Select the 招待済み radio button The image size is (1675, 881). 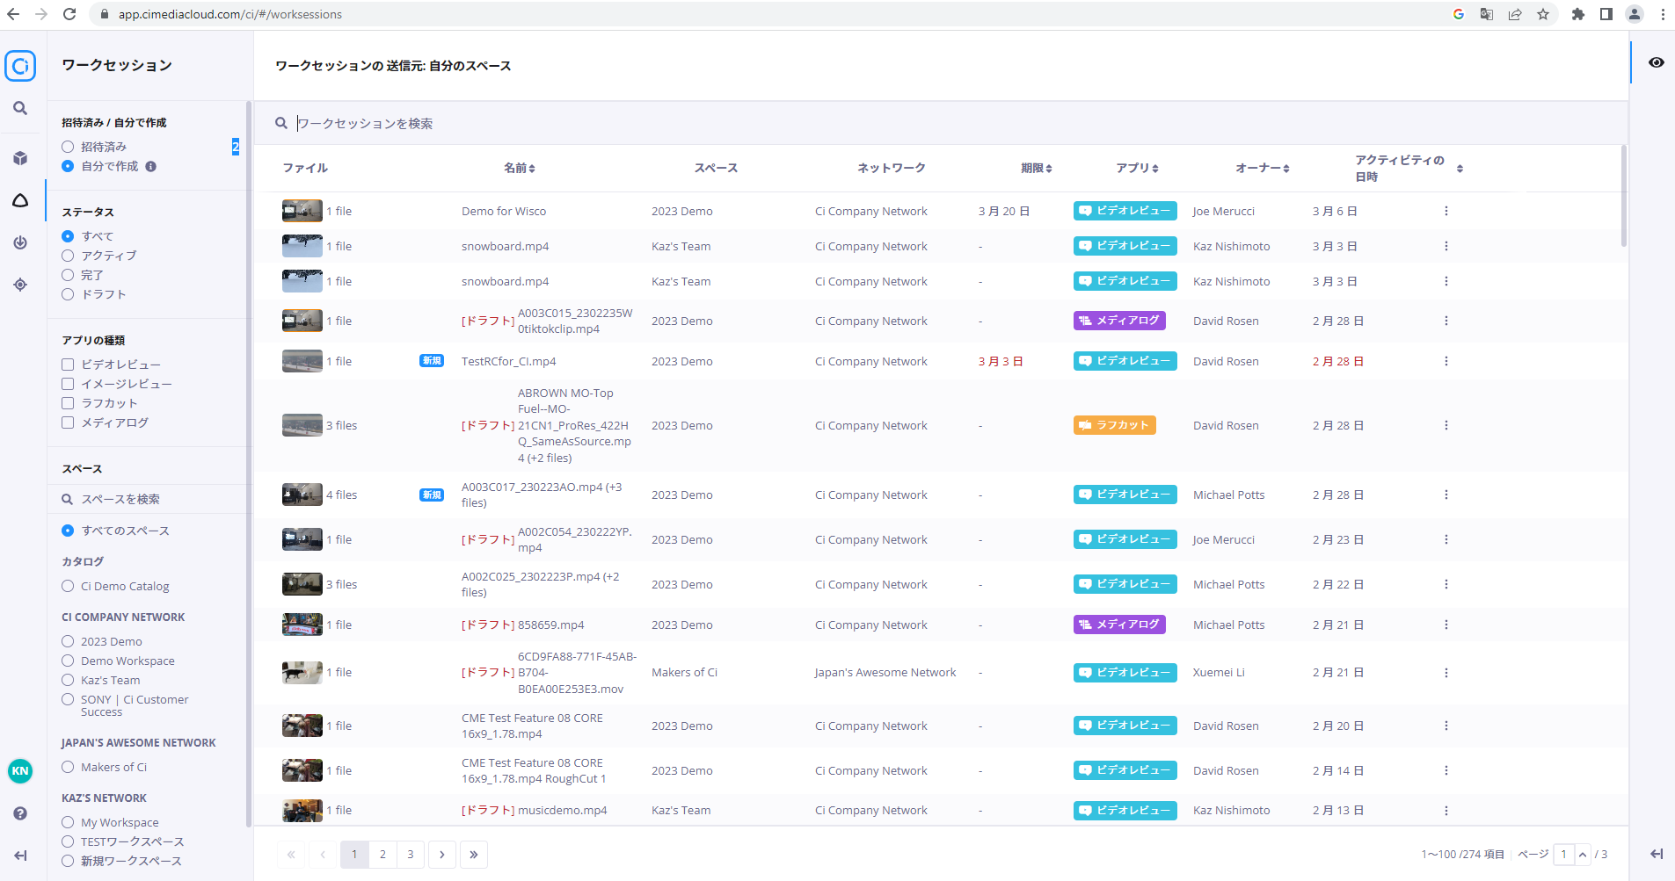pos(68,147)
